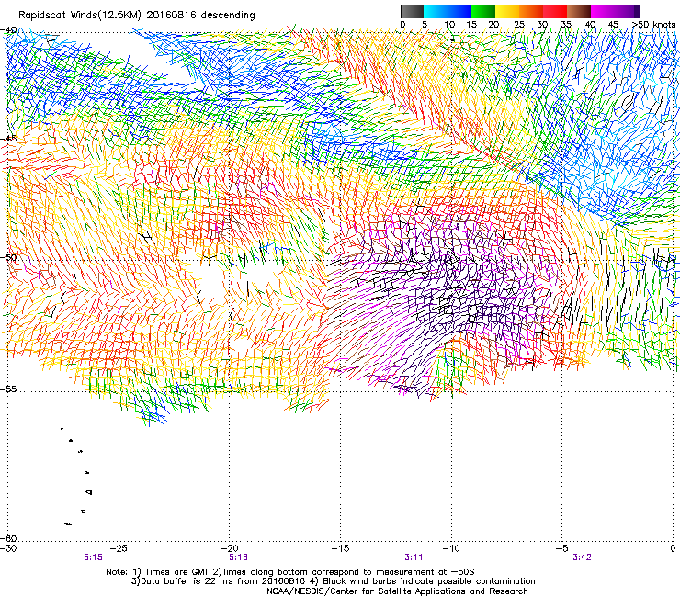The width and height of the screenshot is (680, 597).
Task: Click the '-20' longitude axis label
Action: pyautogui.click(x=230, y=548)
